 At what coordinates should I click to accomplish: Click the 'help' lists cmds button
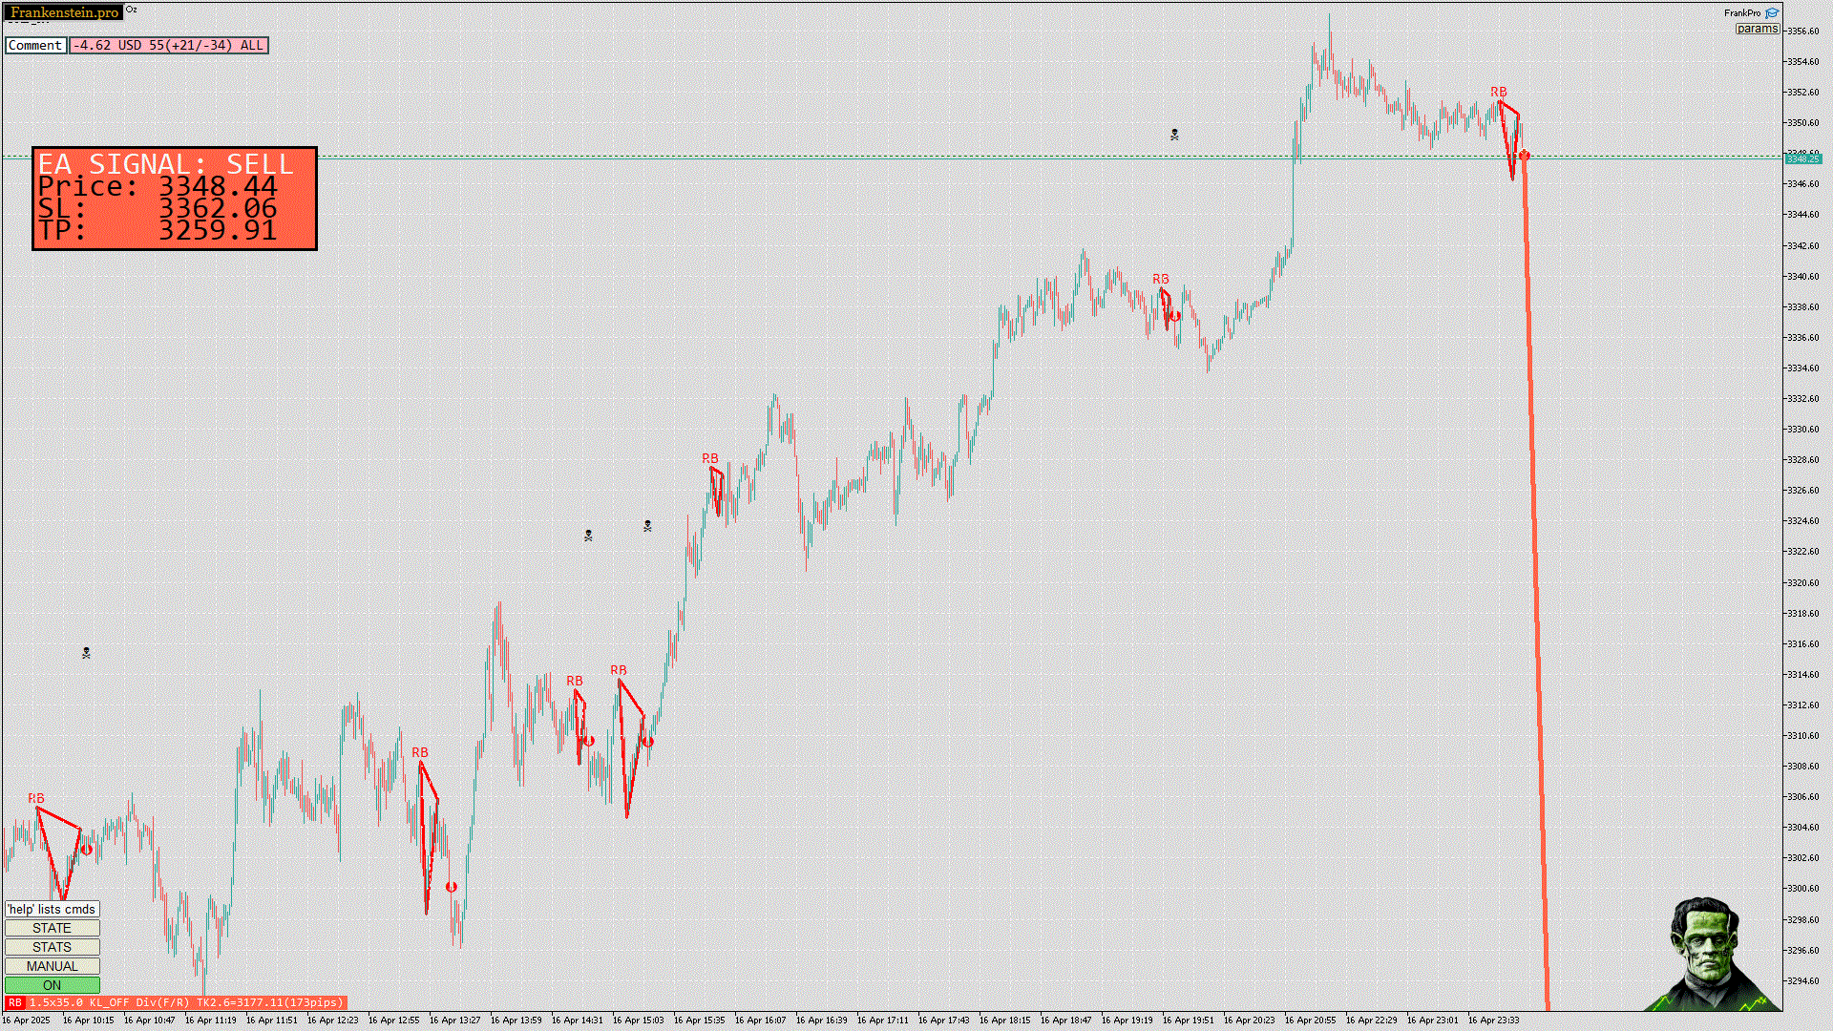click(x=53, y=909)
